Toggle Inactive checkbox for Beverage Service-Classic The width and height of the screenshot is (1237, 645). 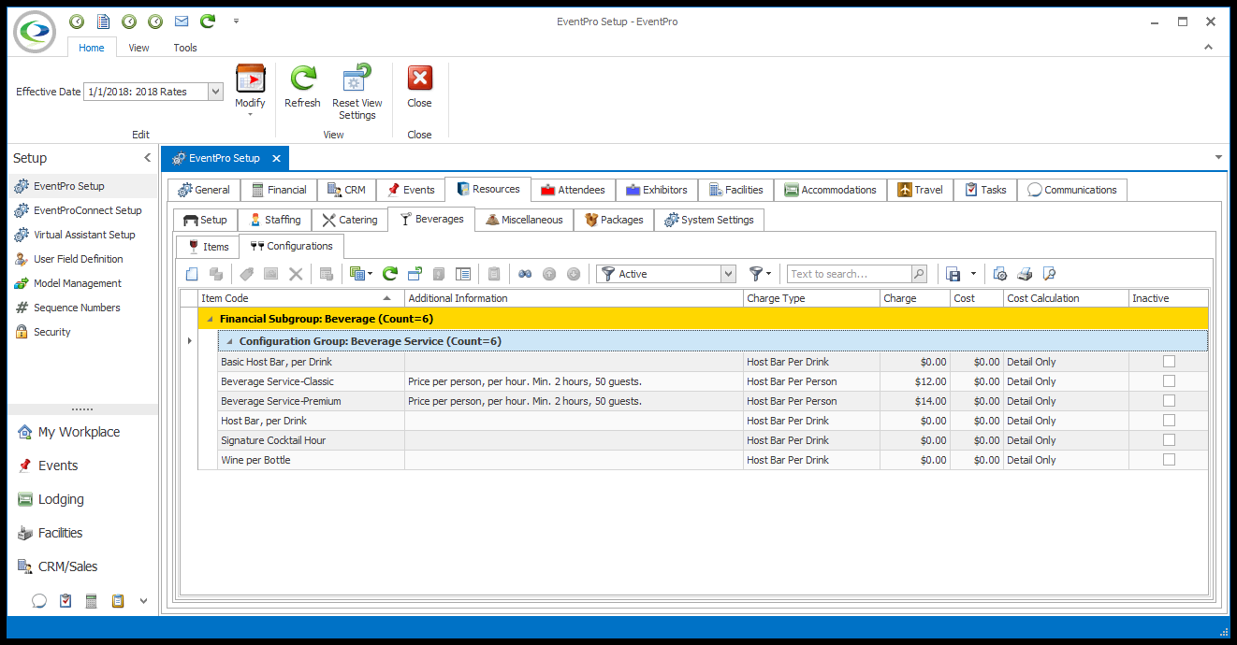(x=1168, y=381)
